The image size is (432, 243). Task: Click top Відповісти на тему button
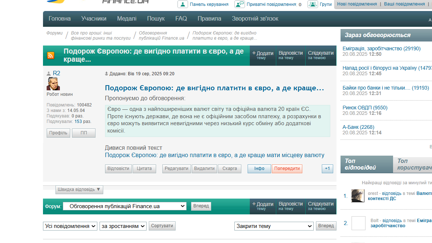pos(291,55)
